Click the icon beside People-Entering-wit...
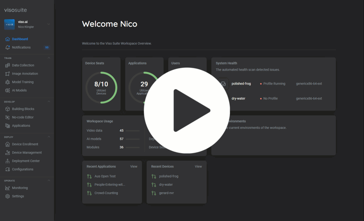This screenshot has height=221, width=364. pos(89,185)
